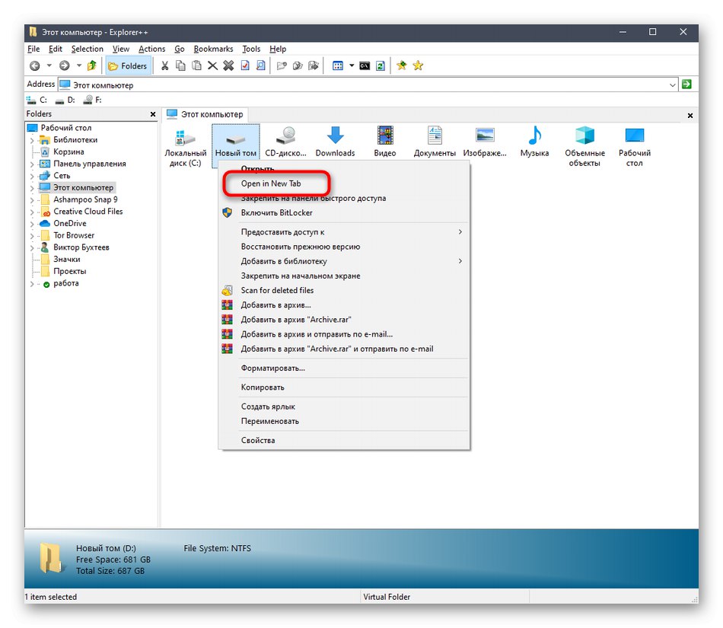The width and height of the screenshot is (723, 628).
Task: Select Проекты folder in tree
Action: [69, 271]
